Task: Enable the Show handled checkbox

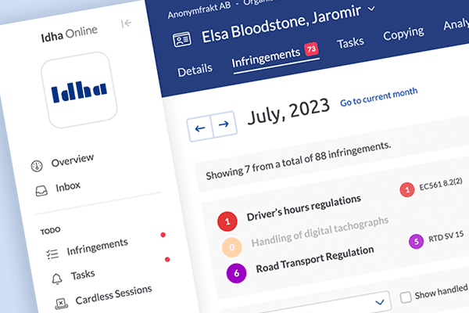Action: tap(406, 297)
